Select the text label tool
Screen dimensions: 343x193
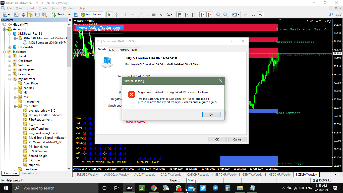coord(161,15)
